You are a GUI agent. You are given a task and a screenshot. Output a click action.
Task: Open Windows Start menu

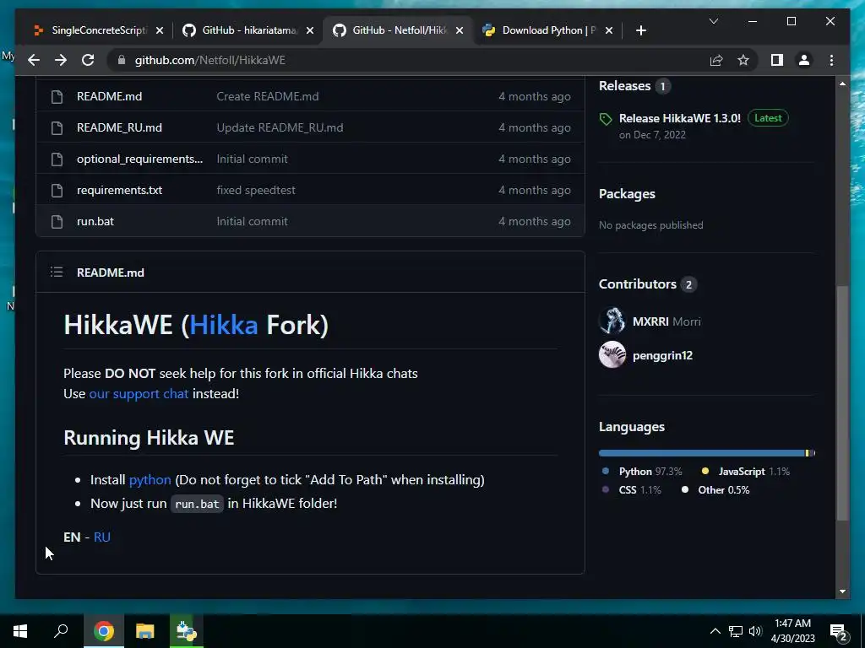click(20, 631)
